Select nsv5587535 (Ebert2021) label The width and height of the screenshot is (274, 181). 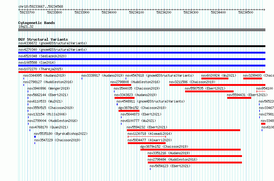pos(205,88)
